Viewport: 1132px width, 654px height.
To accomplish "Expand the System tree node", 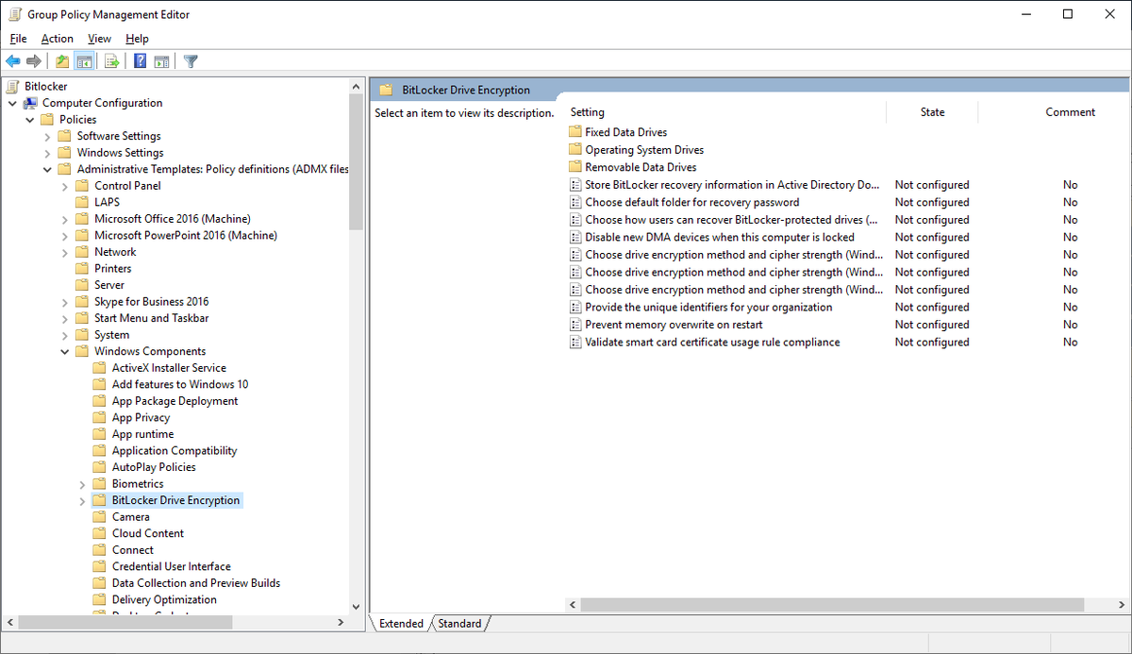I will pos(65,335).
